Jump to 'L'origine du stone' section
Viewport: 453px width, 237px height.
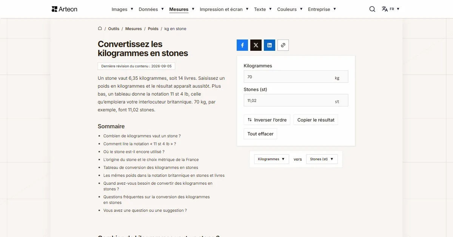click(151, 160)
